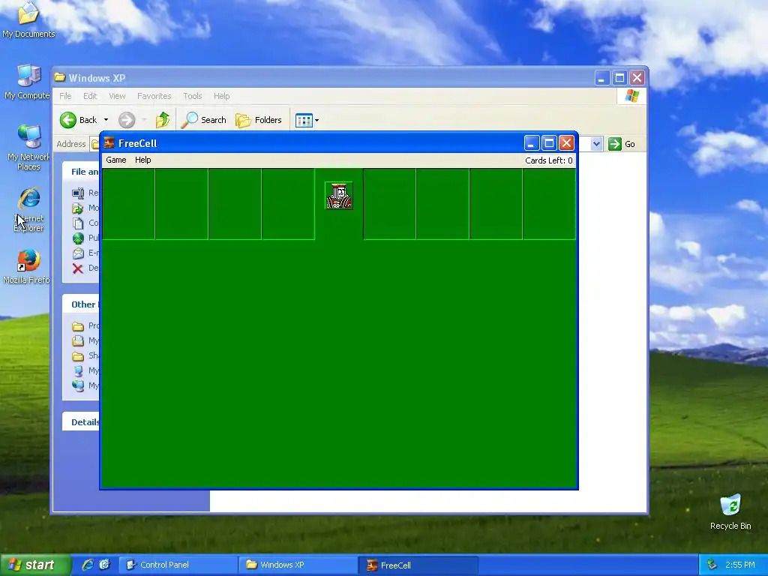
Task: Click second Quick Launch icon on taskbar
Action: click(105, 565)
